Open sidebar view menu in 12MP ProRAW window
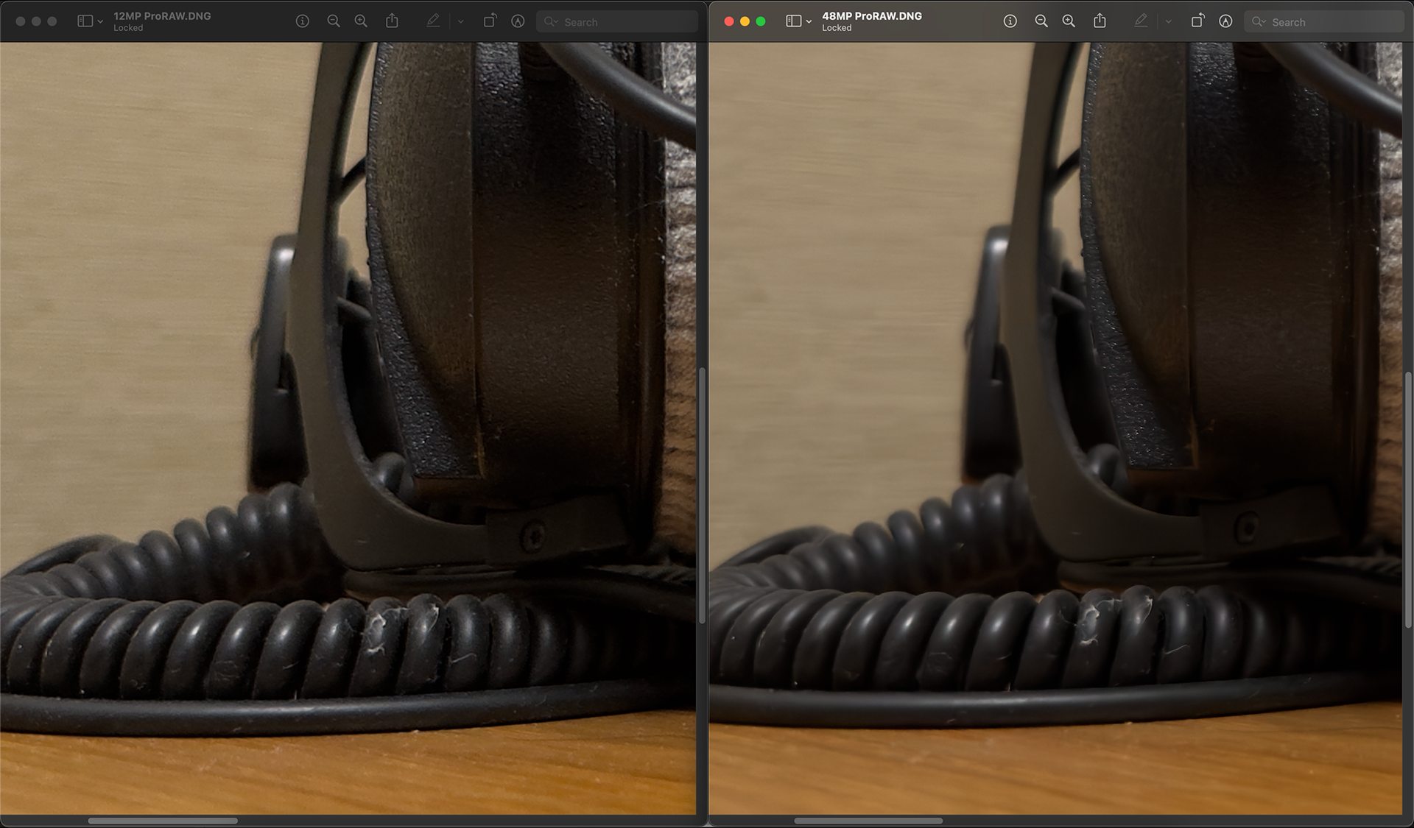Image resolution: width=1414 pixels, height=828 pixels. point(85,21)
